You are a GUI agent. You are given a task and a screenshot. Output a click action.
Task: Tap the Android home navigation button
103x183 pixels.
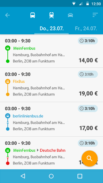coord(51,176)
